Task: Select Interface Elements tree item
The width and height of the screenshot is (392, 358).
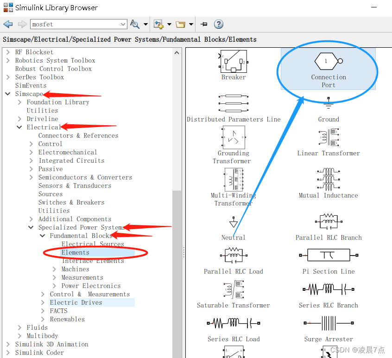Action: pyautogui.click(x=93, y=261)
